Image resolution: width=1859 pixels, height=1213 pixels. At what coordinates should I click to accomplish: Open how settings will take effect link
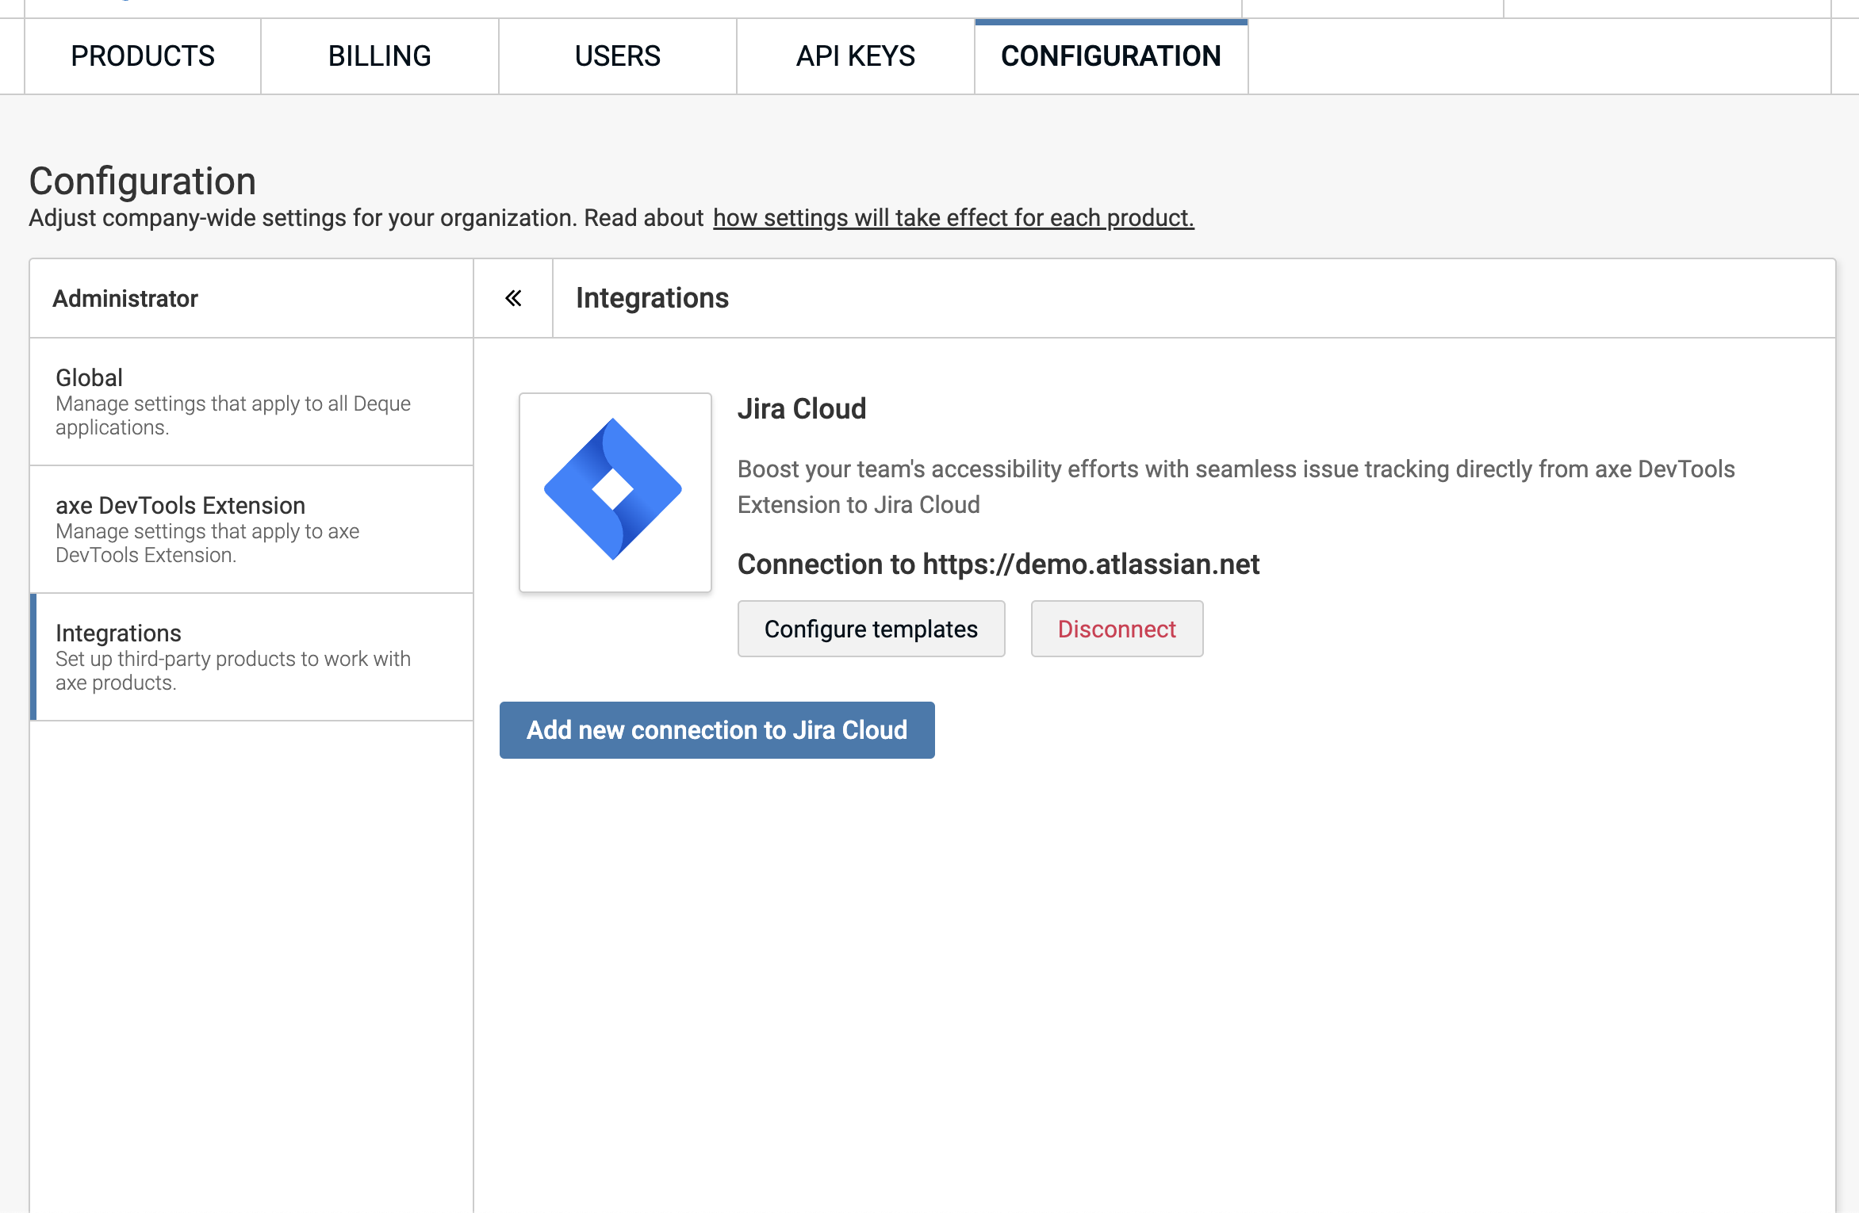point(952,217)
